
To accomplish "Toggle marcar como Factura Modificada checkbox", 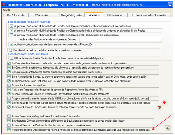I will coord(9,103).
